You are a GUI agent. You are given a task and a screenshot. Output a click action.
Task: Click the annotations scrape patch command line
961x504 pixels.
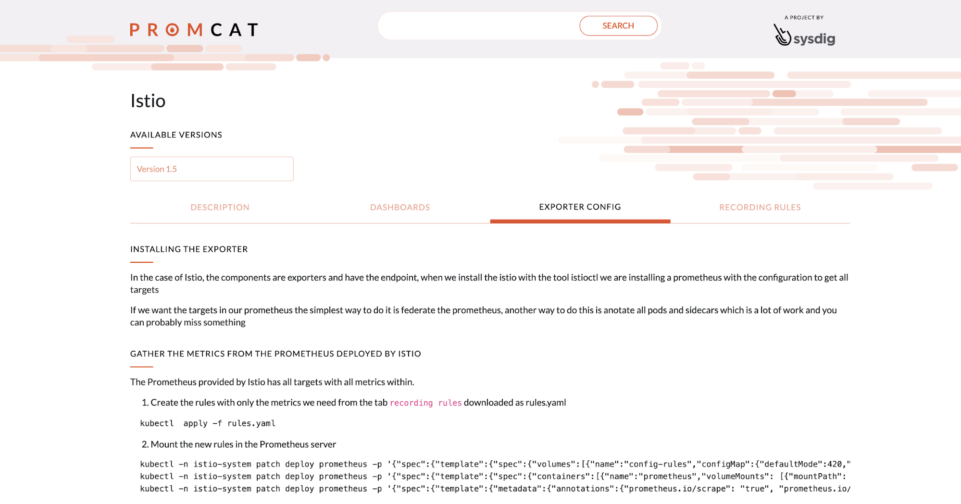click(495, 489)
